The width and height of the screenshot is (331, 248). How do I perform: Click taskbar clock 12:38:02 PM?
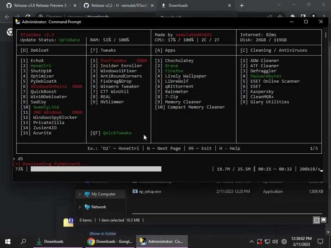[301, 239]
